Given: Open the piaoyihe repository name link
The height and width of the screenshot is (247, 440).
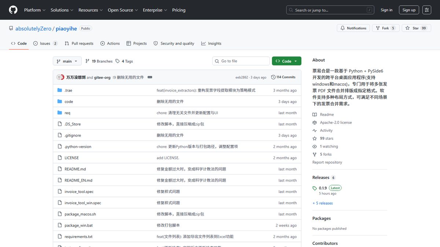Looking at the screenshot, I should click(x=67, y=29).
